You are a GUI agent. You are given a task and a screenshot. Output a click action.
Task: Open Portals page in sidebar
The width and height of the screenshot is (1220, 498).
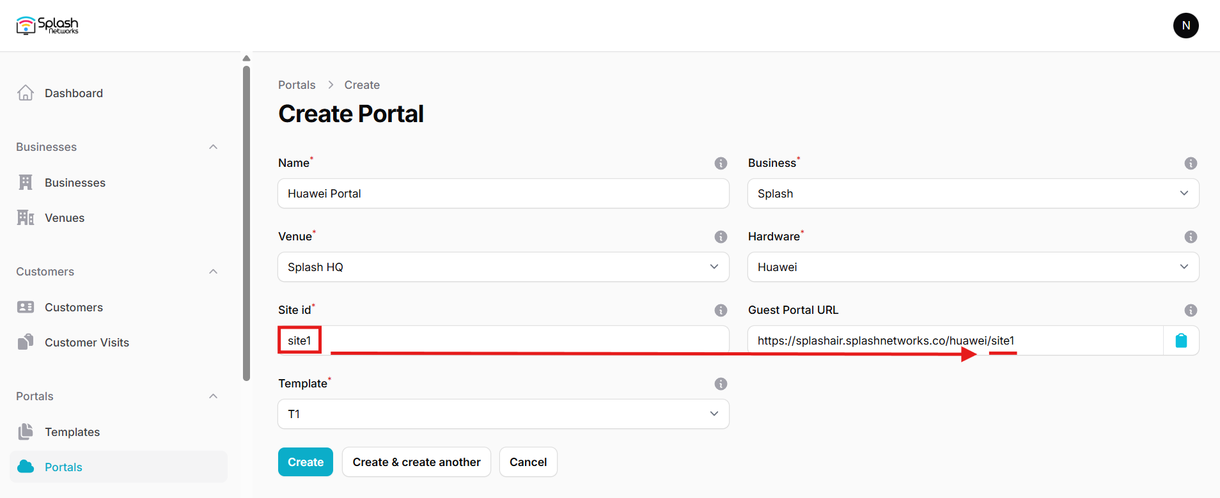118,467
